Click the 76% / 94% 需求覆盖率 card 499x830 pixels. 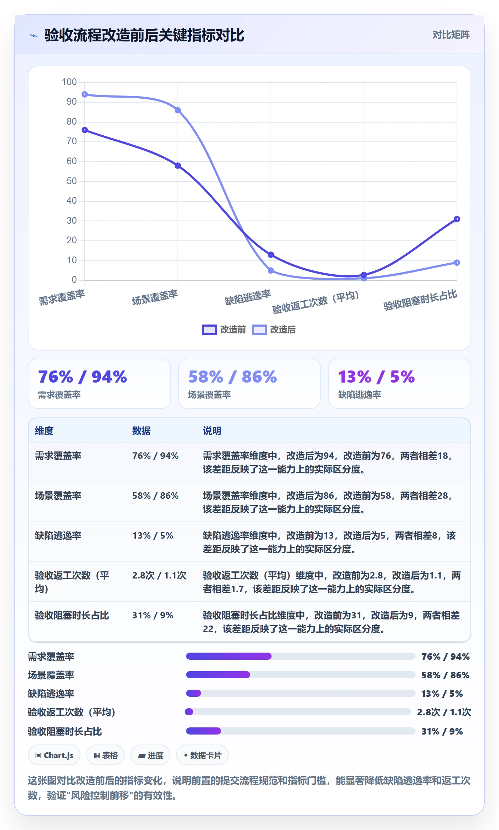coord(99,383)
